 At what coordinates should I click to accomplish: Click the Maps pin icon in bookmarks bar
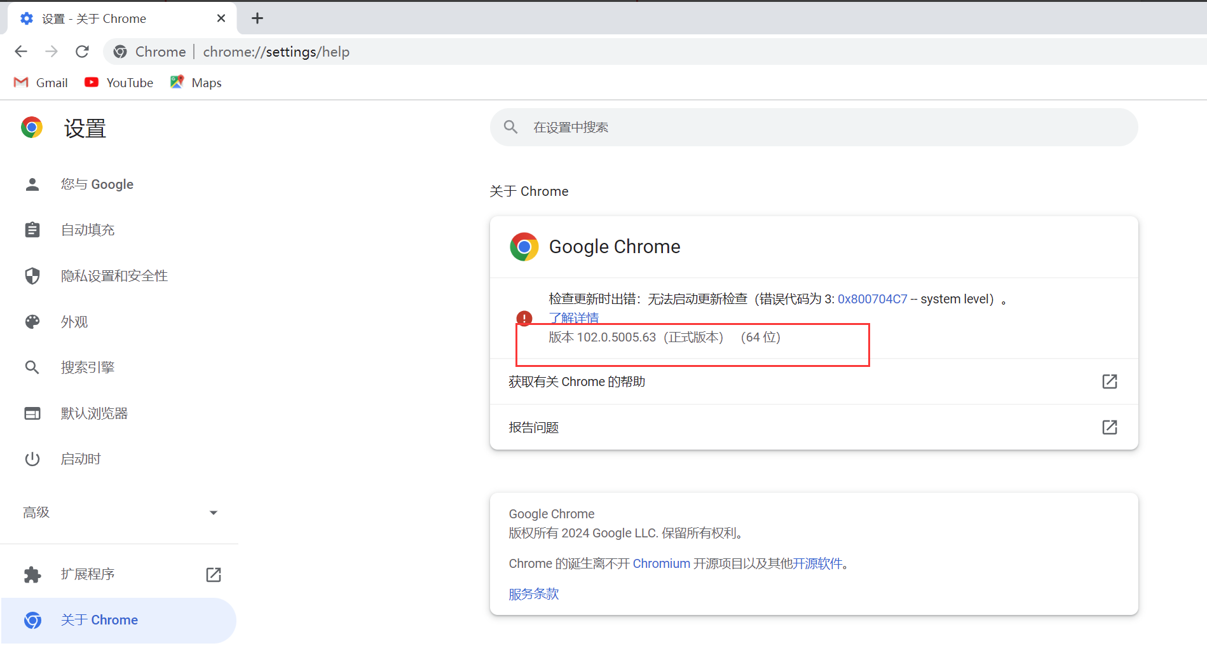tap(177, 82)
